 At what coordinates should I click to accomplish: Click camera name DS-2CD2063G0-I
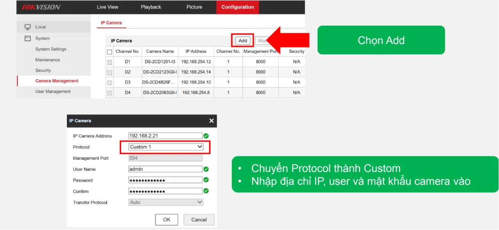[x=160, y=93]
